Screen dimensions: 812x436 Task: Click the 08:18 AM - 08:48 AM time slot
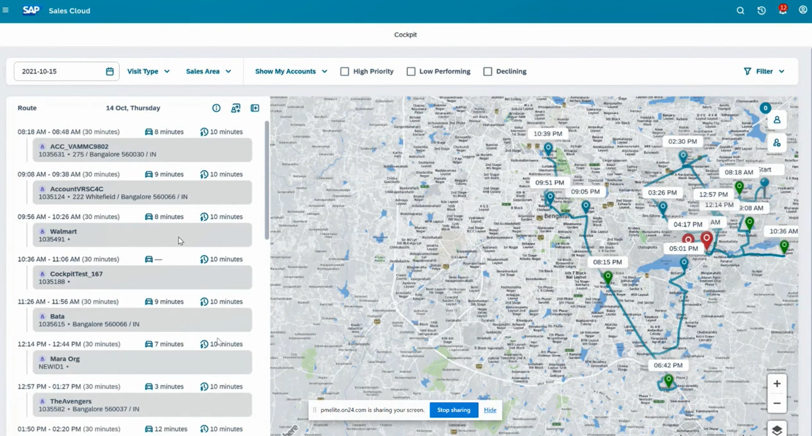click(x=69, y=132)
